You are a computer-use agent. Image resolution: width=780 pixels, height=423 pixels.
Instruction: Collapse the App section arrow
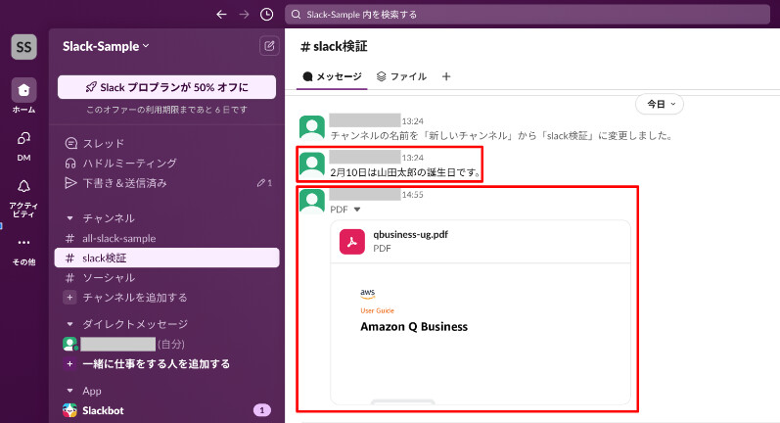[x=70, y=391]
